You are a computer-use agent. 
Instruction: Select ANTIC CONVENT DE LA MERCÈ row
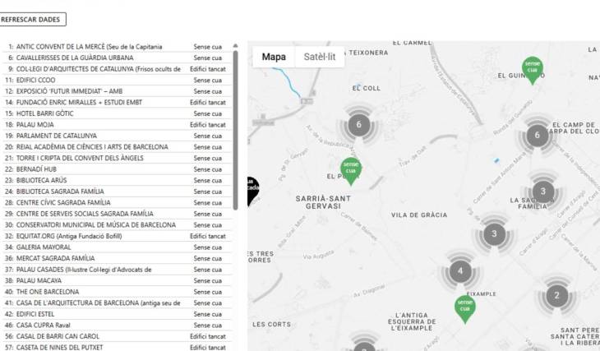tap(117, 47)
